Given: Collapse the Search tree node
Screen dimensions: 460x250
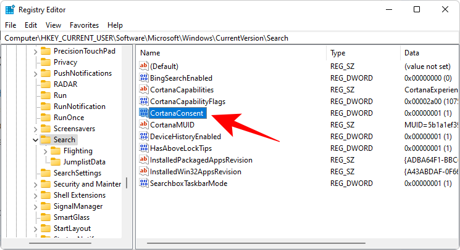Looking at the screenshot, I should [36, 140].
